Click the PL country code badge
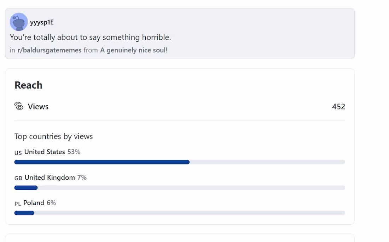Screen dimensions: 389x242 (x=18, y=204)
